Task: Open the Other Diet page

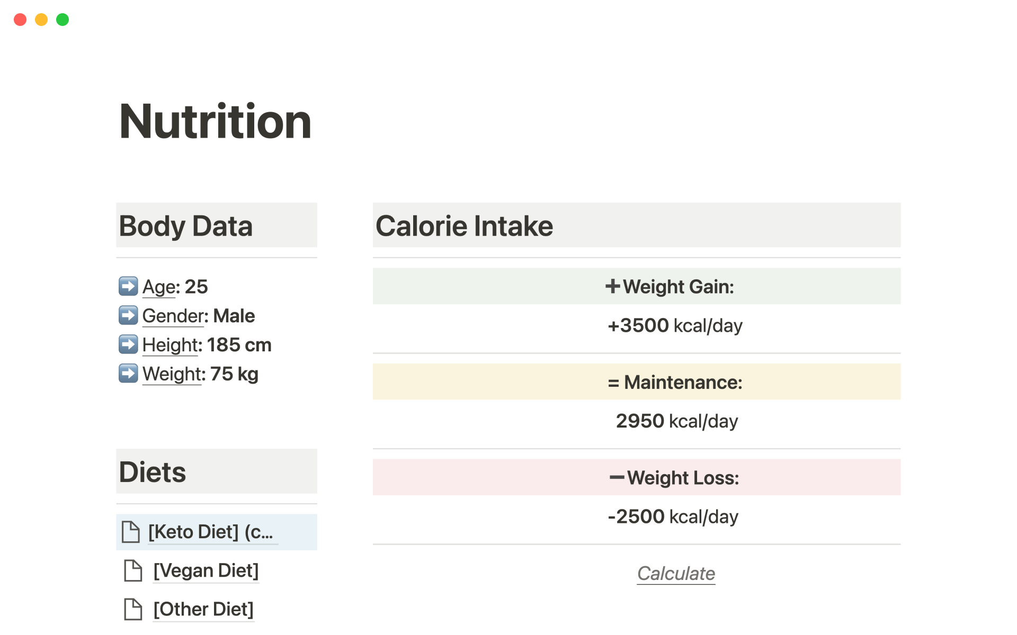Action: coord(203,609)
